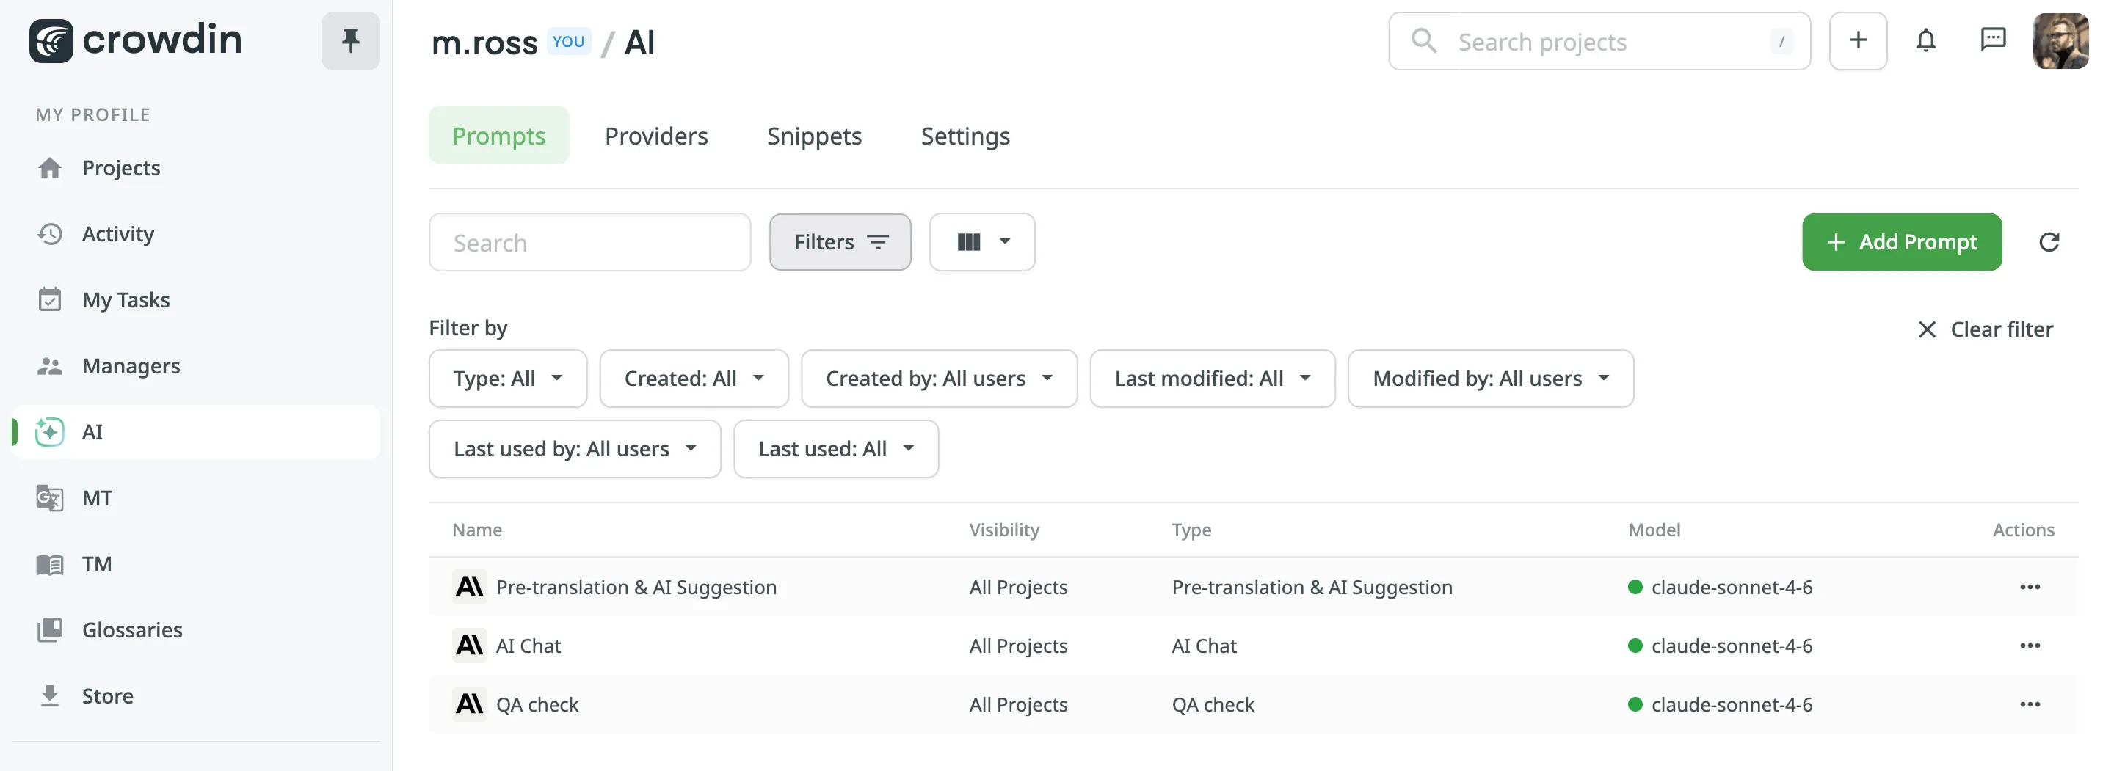This screenshot has width=2114, height=771.
Task: Click the Glossaries book icon
Action: 50,629
